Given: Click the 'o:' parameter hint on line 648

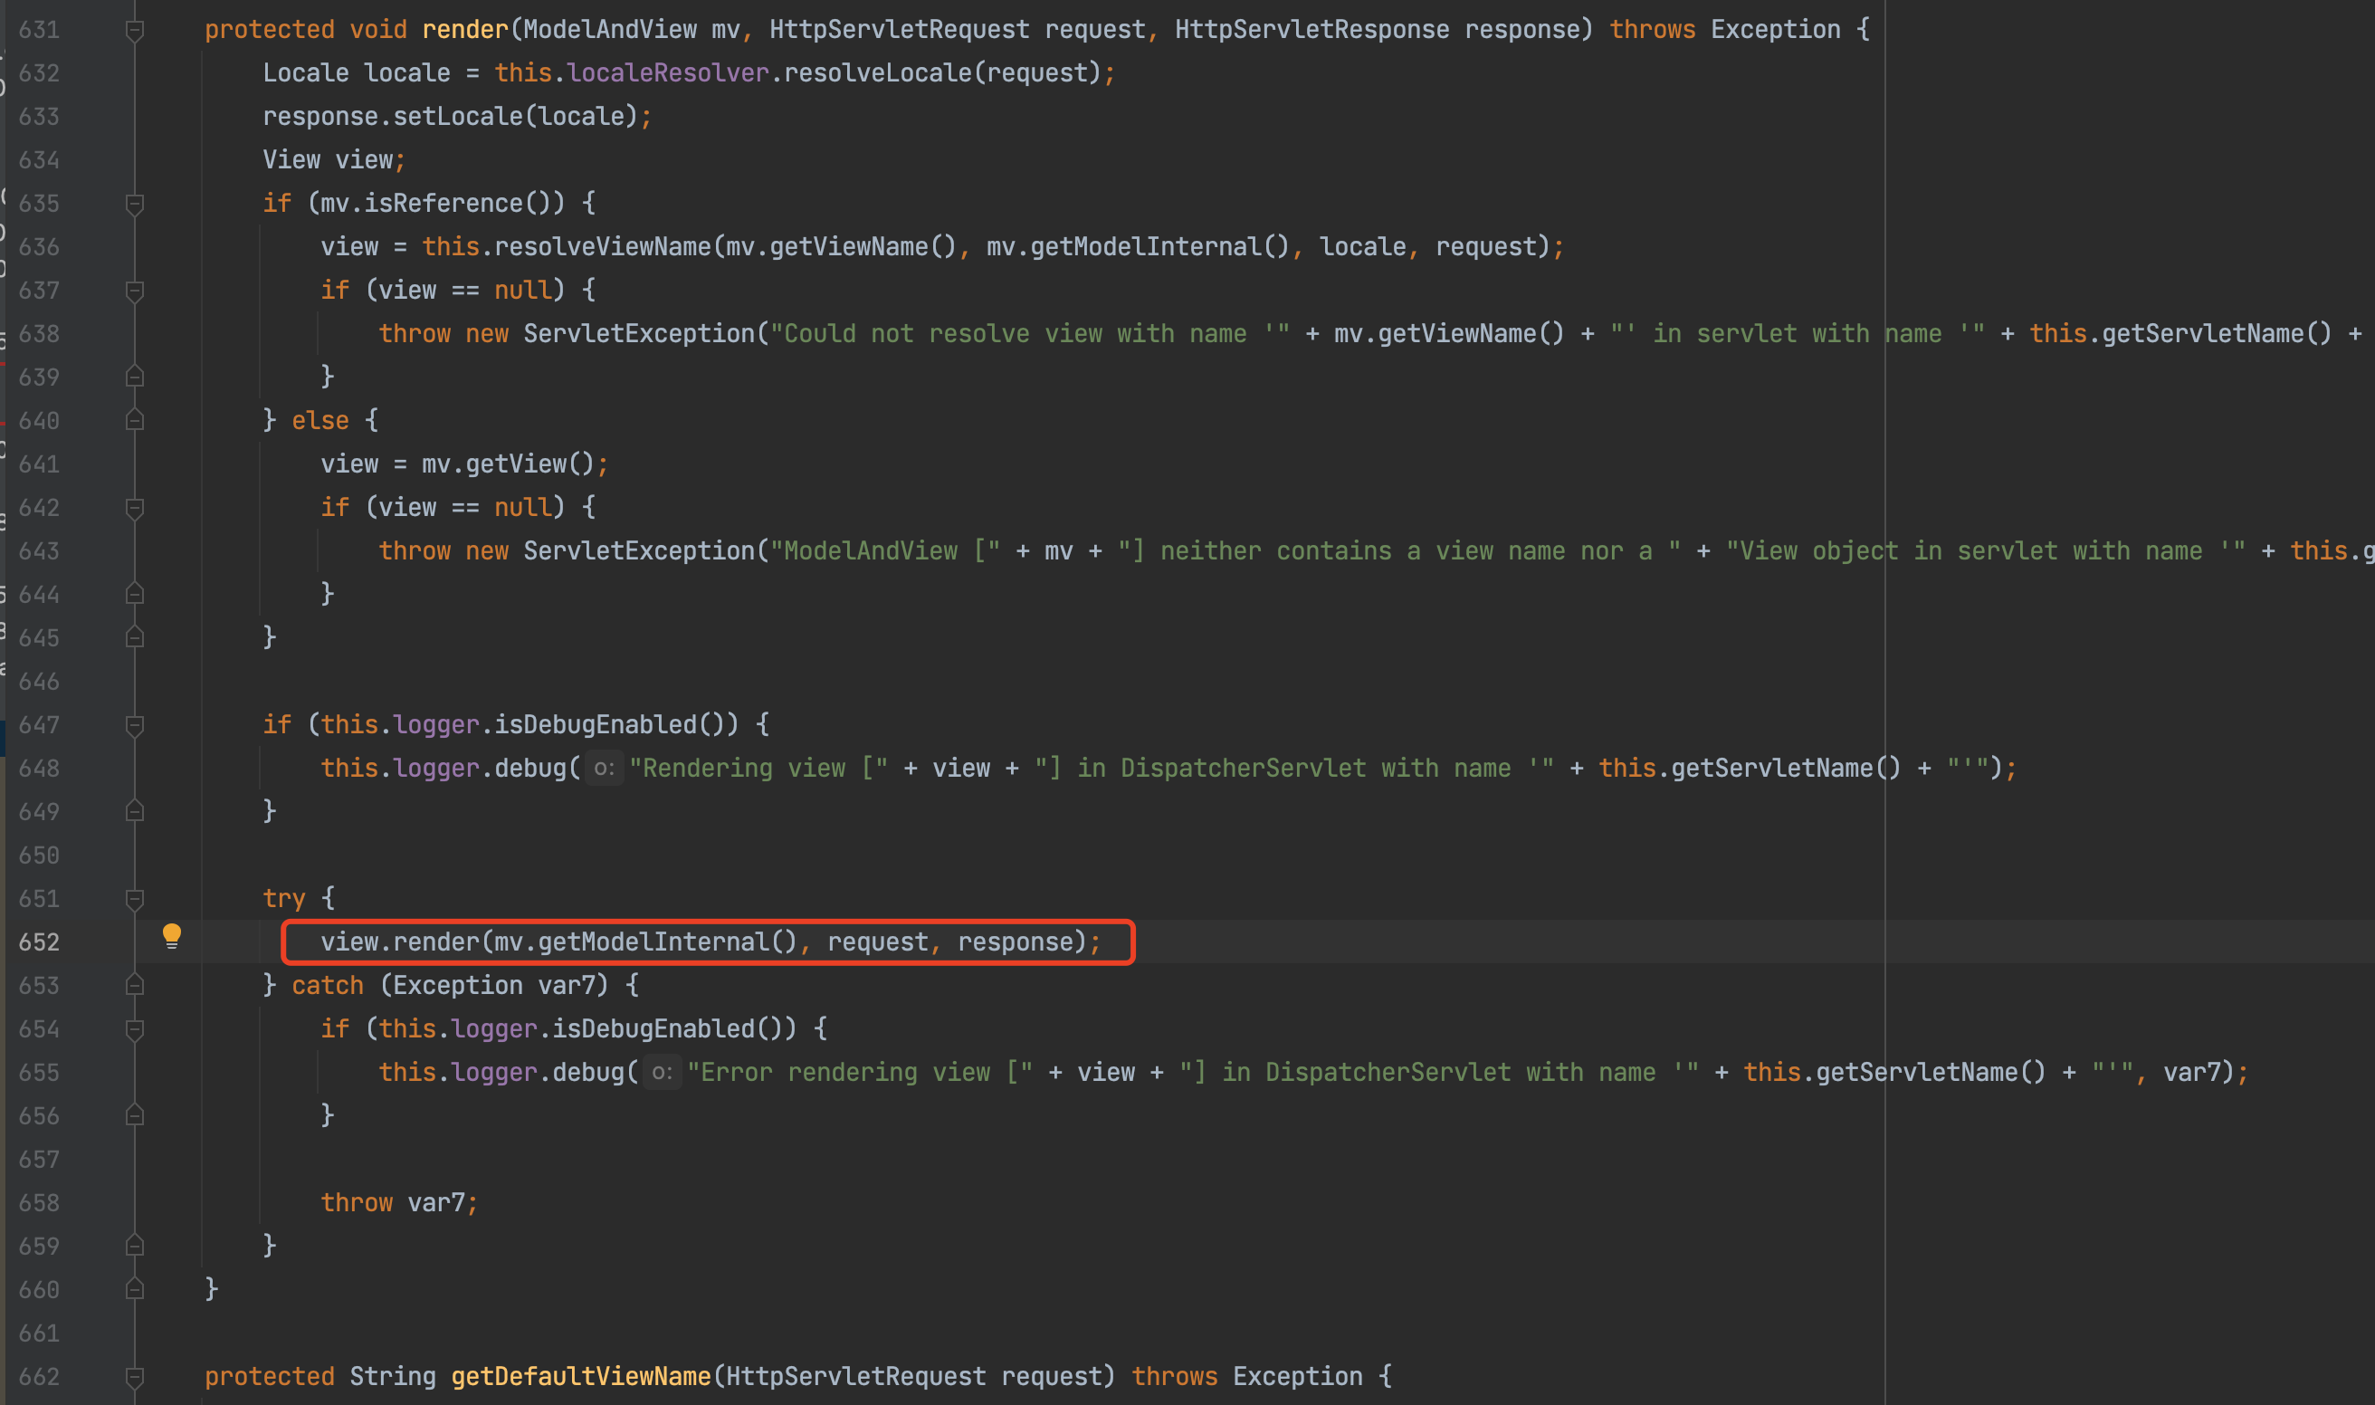Looking at the screenshot, I should [604, 768].
